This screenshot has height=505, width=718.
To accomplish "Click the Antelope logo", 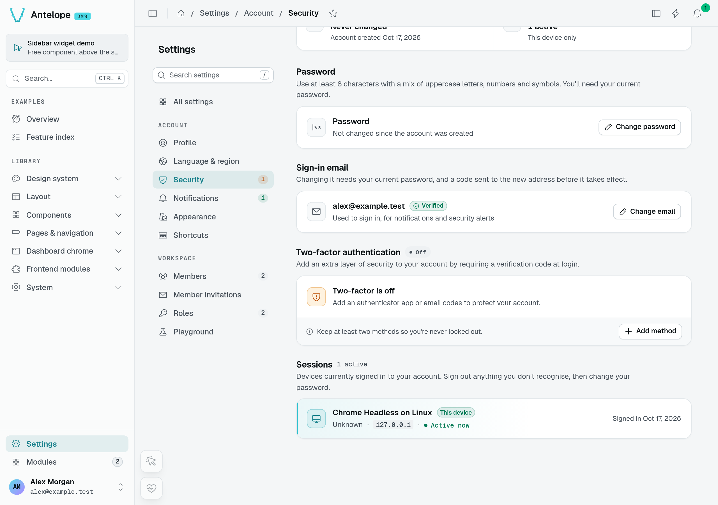I will point(17,15).
